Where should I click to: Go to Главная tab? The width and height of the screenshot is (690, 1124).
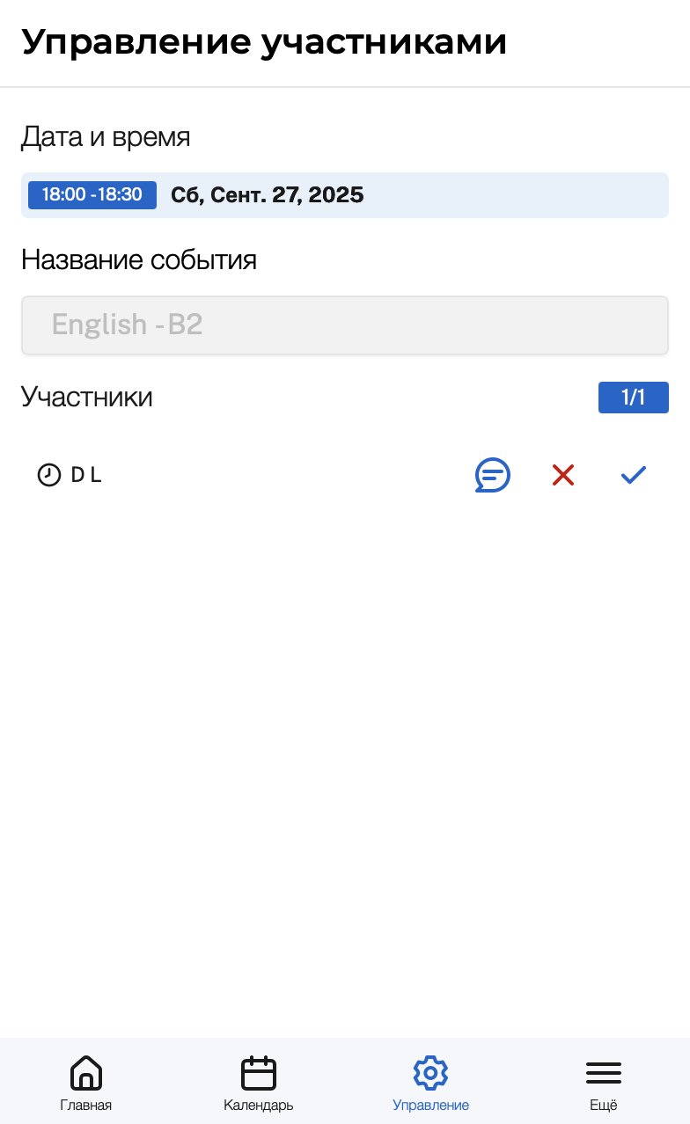[x=86, y=1106]
